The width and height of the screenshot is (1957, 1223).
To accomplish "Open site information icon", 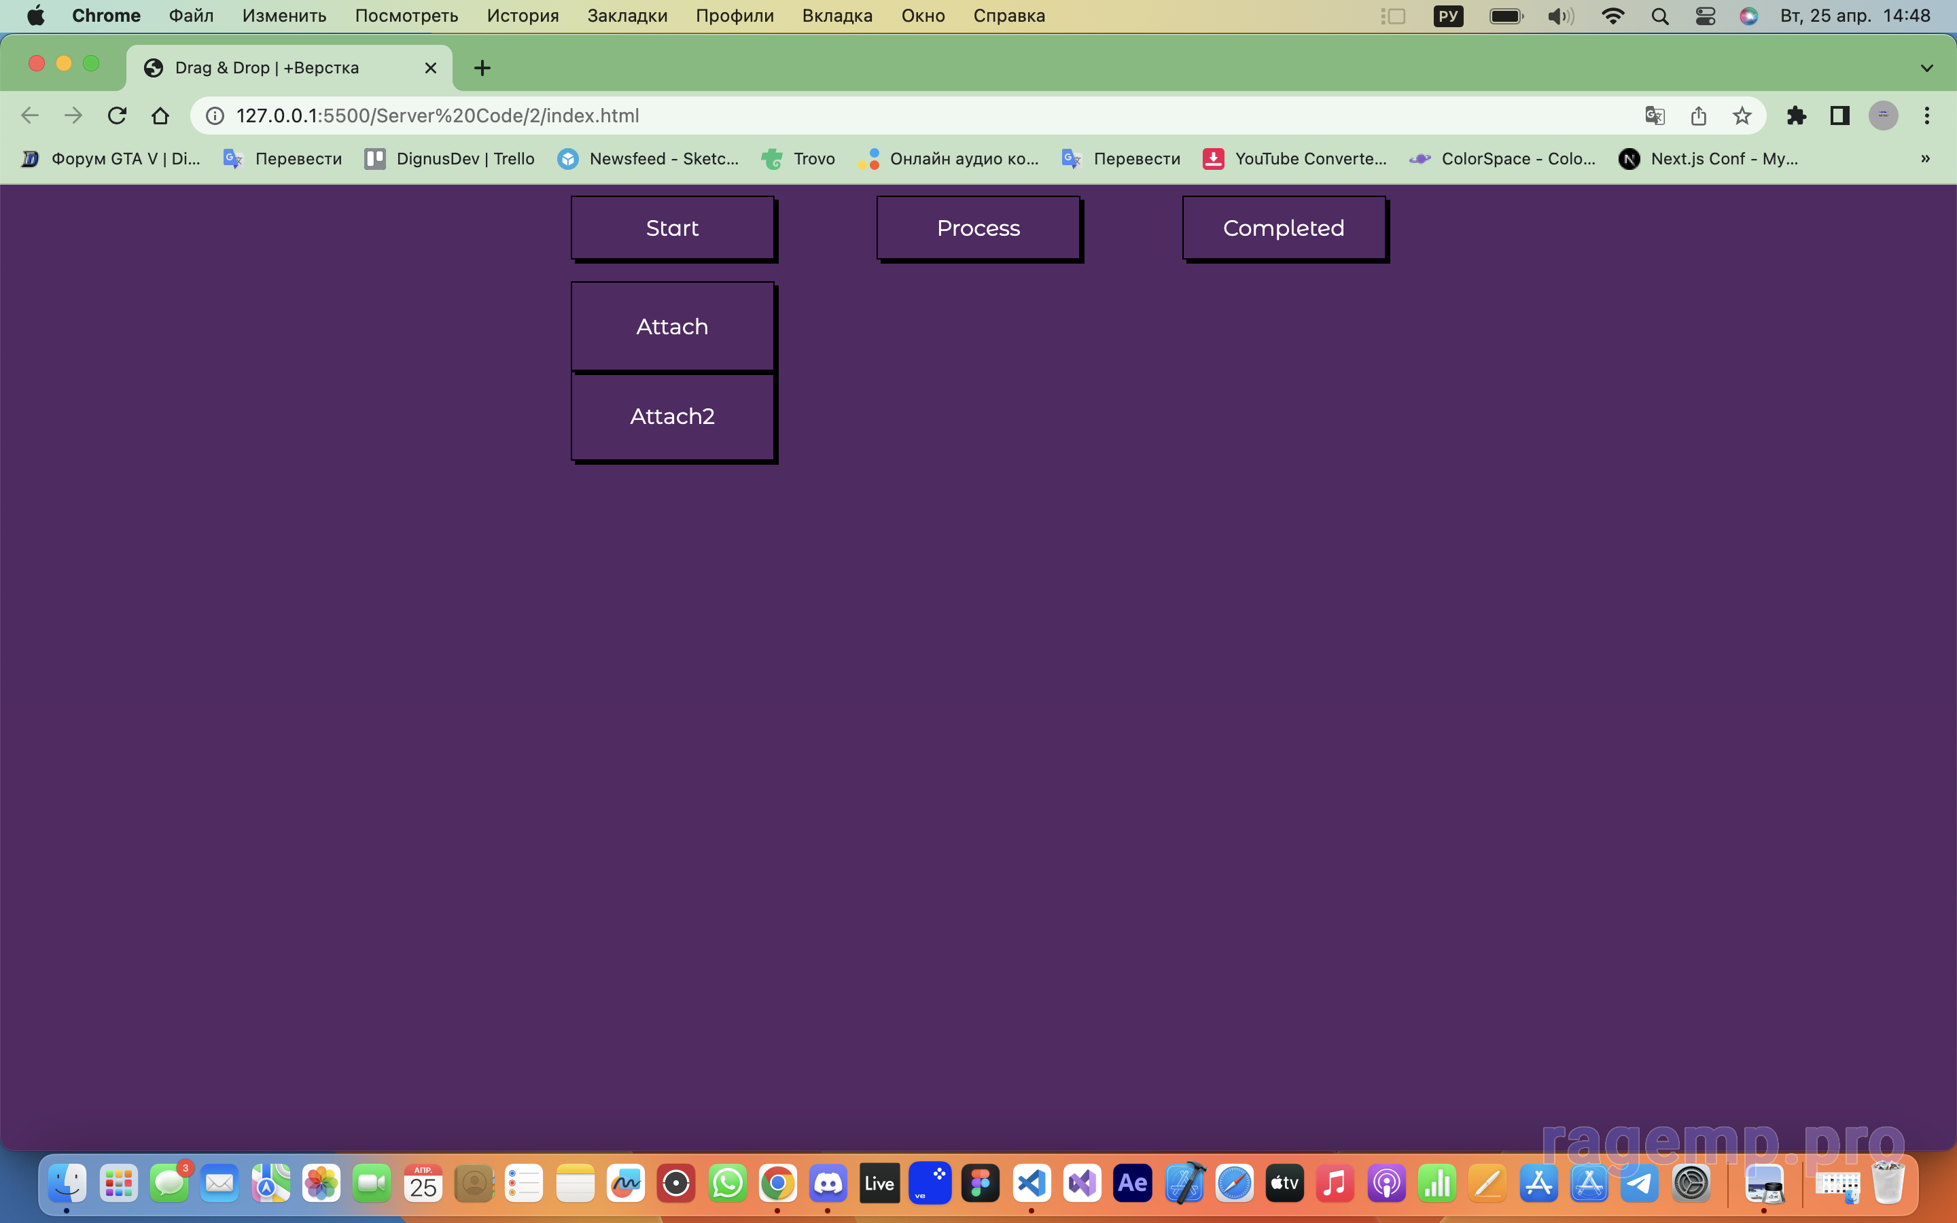I will click(215, 116).
